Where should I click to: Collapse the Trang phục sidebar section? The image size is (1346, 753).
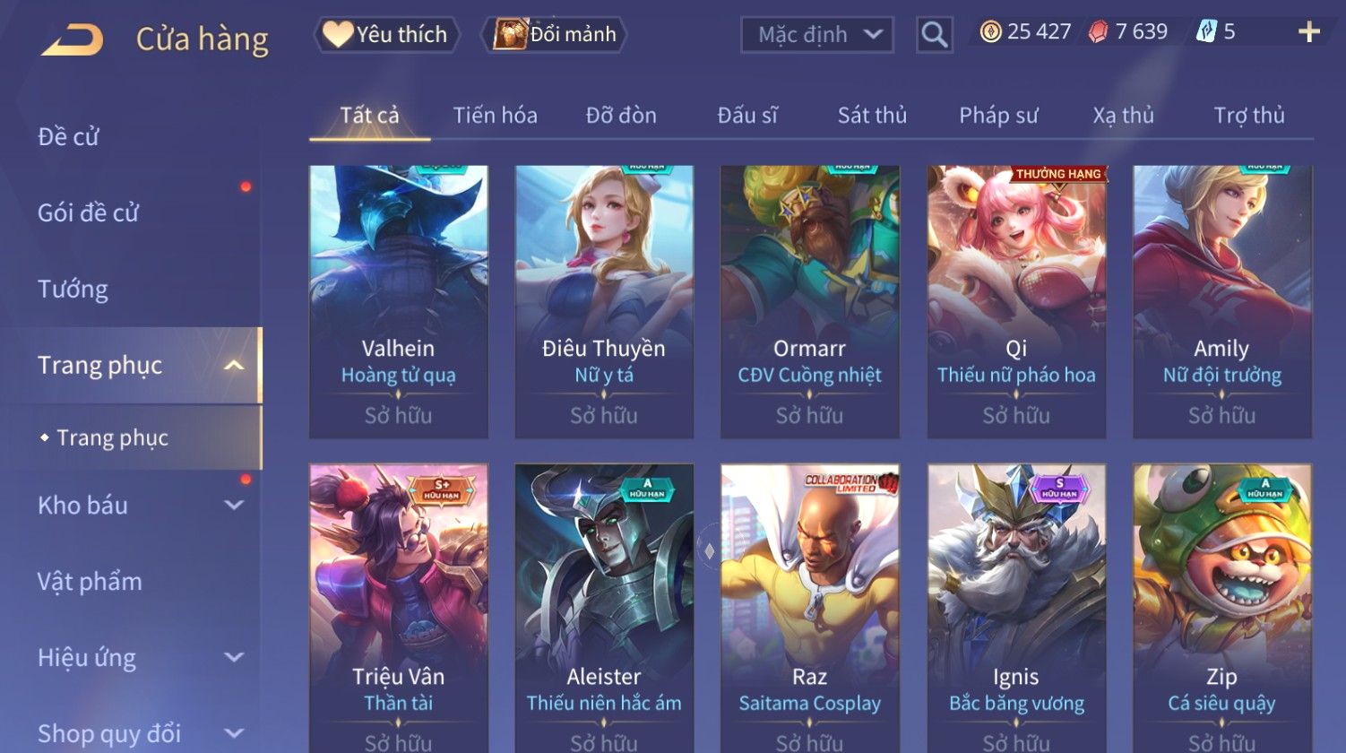tap(234, 365)
